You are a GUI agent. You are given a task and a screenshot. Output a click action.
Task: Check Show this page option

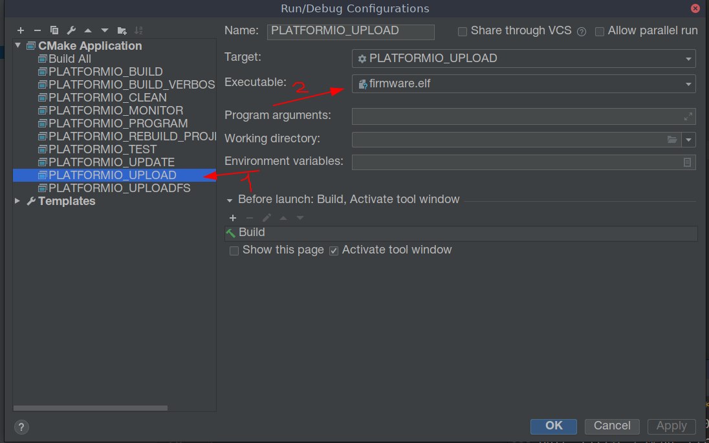234,251
